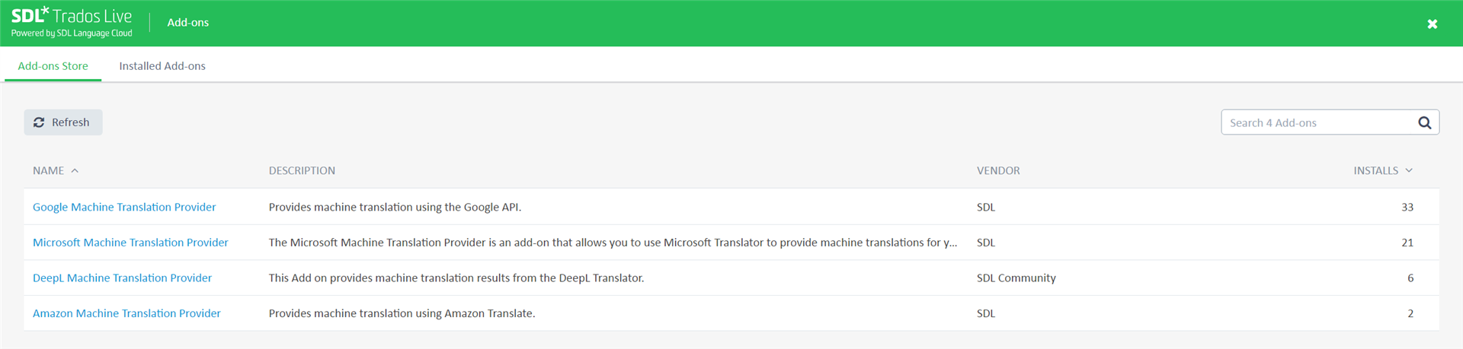This screenshot has height=349, width=1463.
Task: Open Google Machine Translation Provider add-on
Action: point(124,207)
